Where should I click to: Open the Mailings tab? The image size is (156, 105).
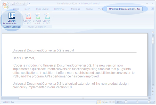click(75, 9)
